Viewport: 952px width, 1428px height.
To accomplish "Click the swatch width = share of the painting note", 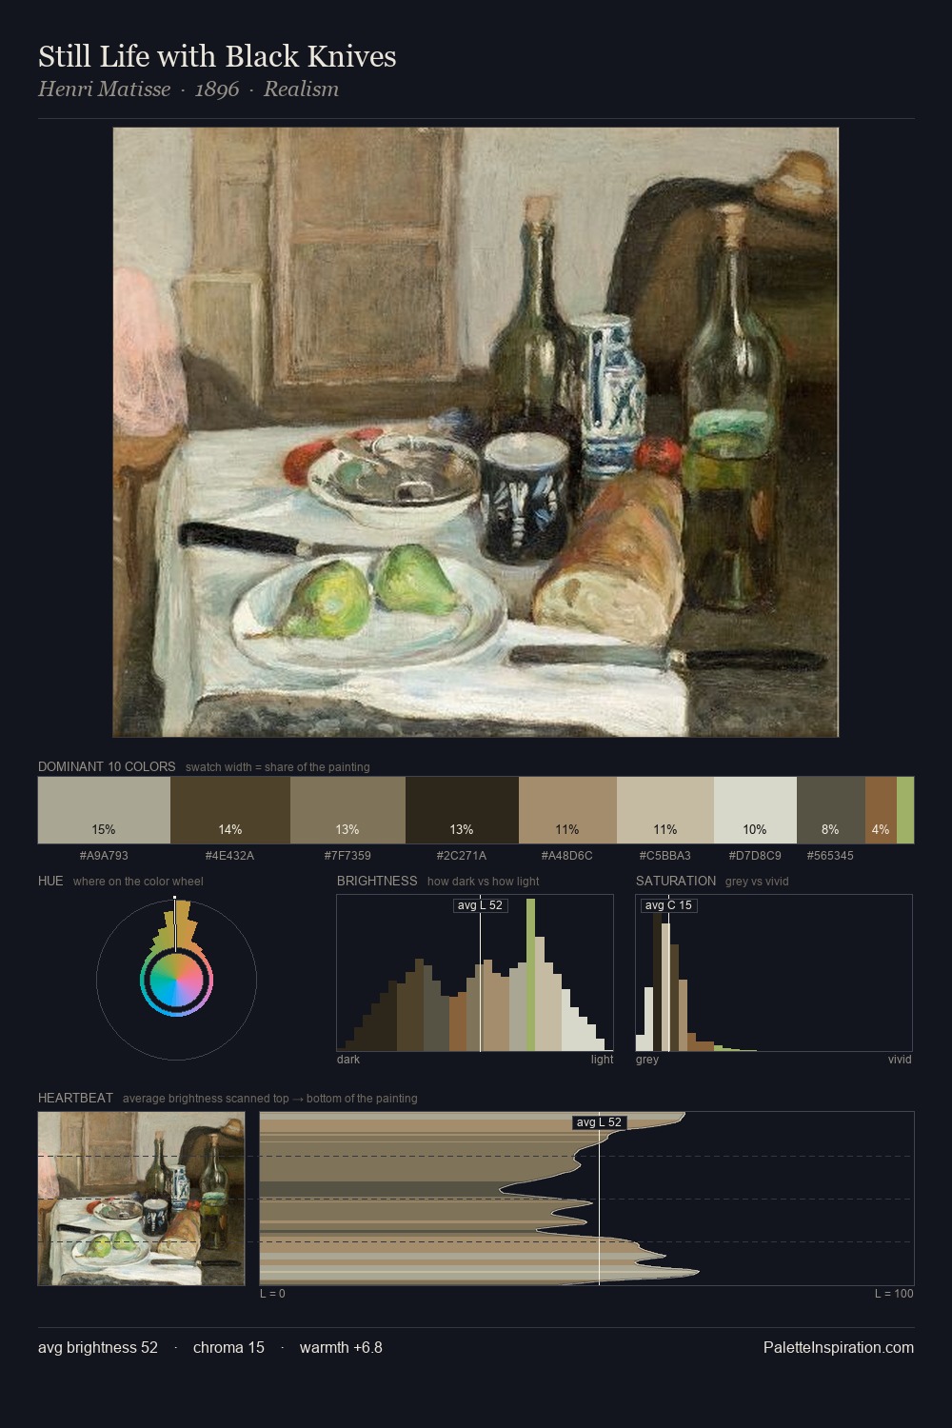I will (x=278, y=766).
